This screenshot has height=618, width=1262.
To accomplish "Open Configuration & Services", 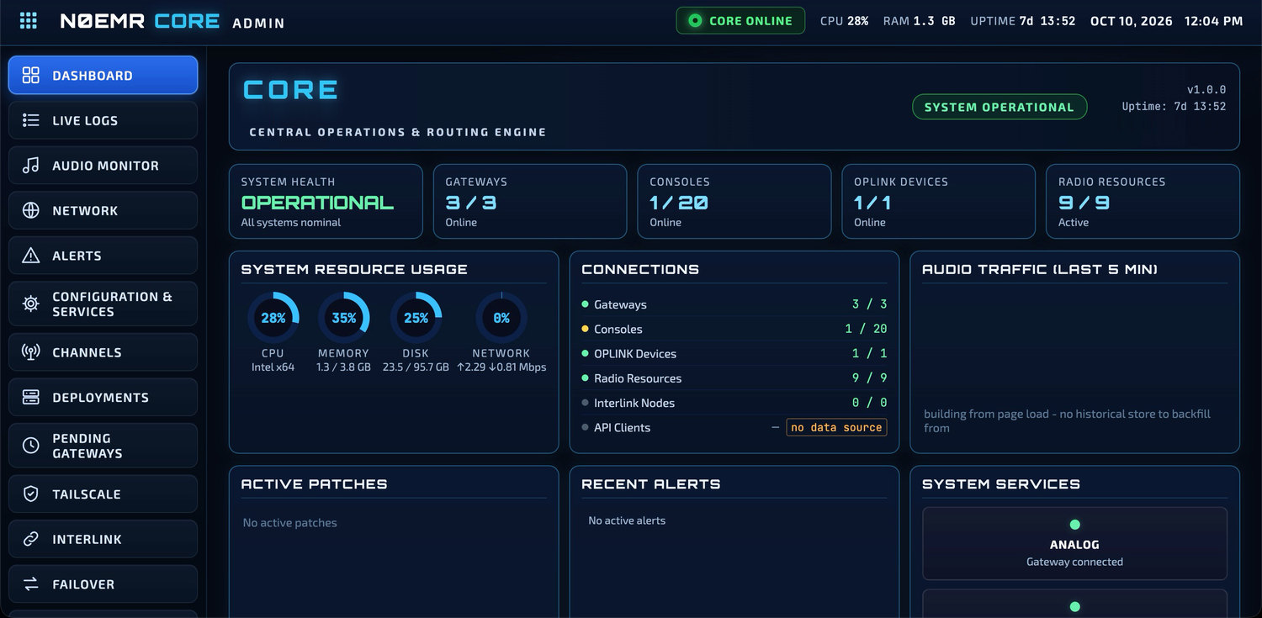I will (103, 304).
